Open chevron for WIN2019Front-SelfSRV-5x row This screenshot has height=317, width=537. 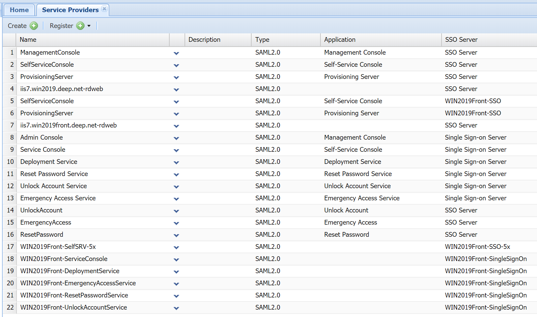[x=176, y=247]
